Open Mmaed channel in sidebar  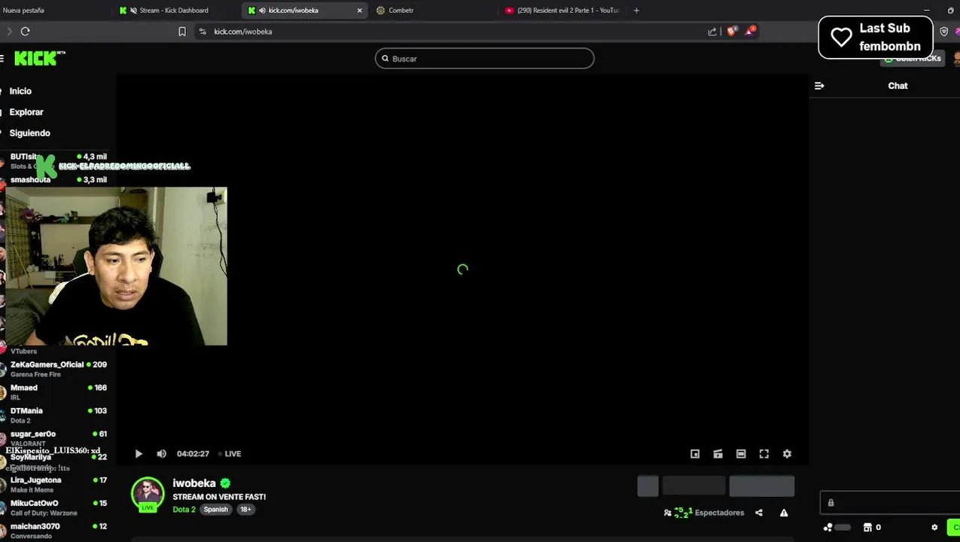[54, 392]
